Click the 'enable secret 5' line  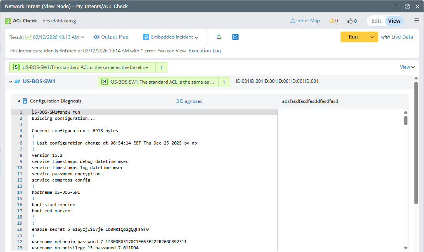point(90,229)
